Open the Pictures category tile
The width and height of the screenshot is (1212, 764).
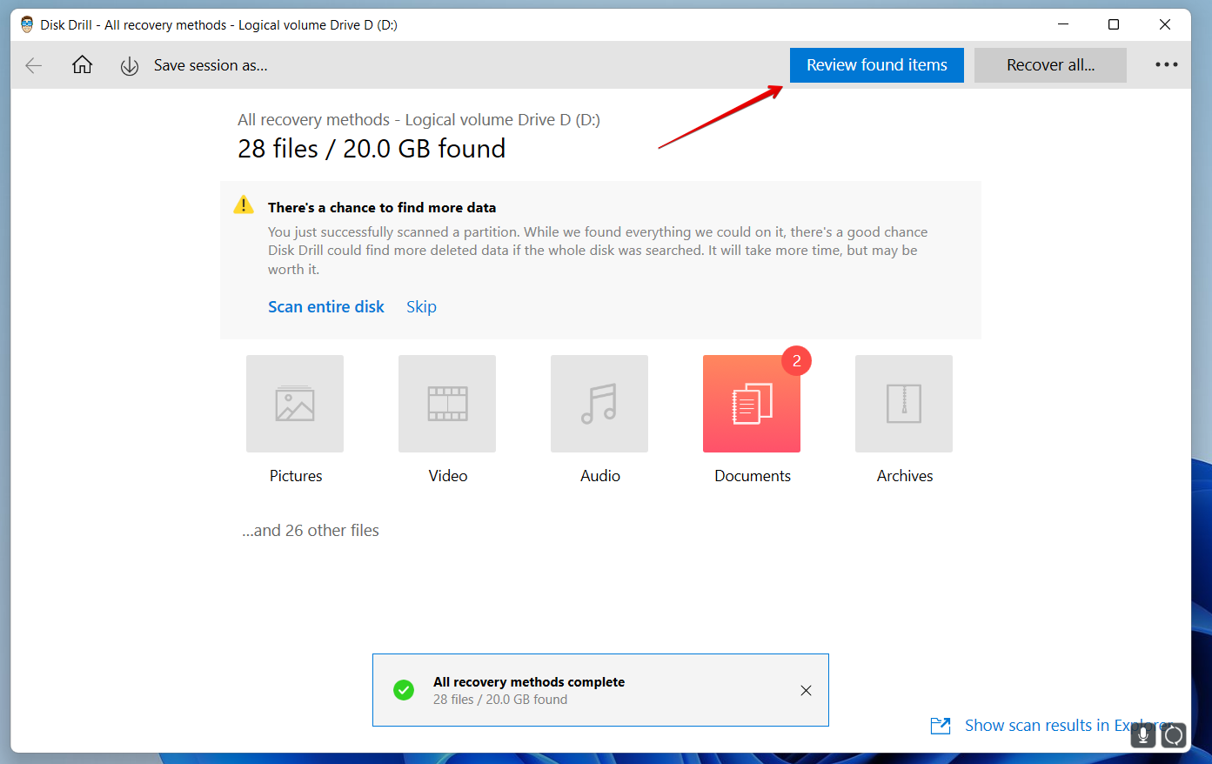point(295,404)
